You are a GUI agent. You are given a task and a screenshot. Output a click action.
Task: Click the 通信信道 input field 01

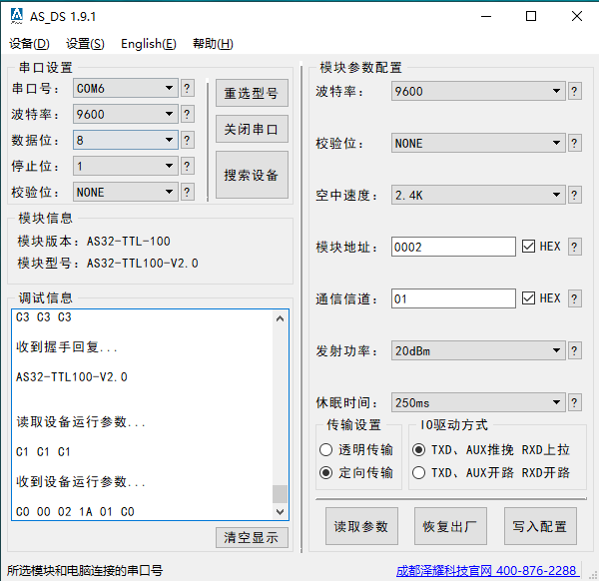(453, 298)
